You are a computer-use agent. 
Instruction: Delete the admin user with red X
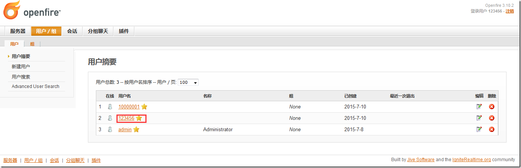pyautogui.click(x=491, y=129)
